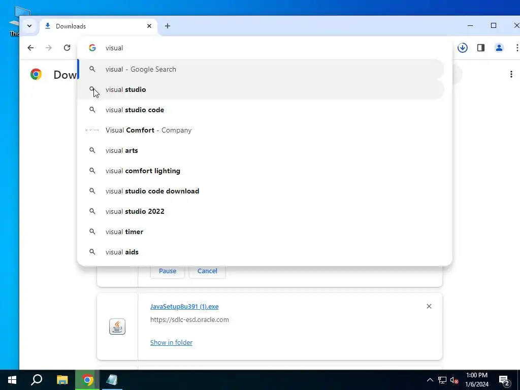
Task: Remove JavaSetup8u391 entry with X button
Action: 429,306
